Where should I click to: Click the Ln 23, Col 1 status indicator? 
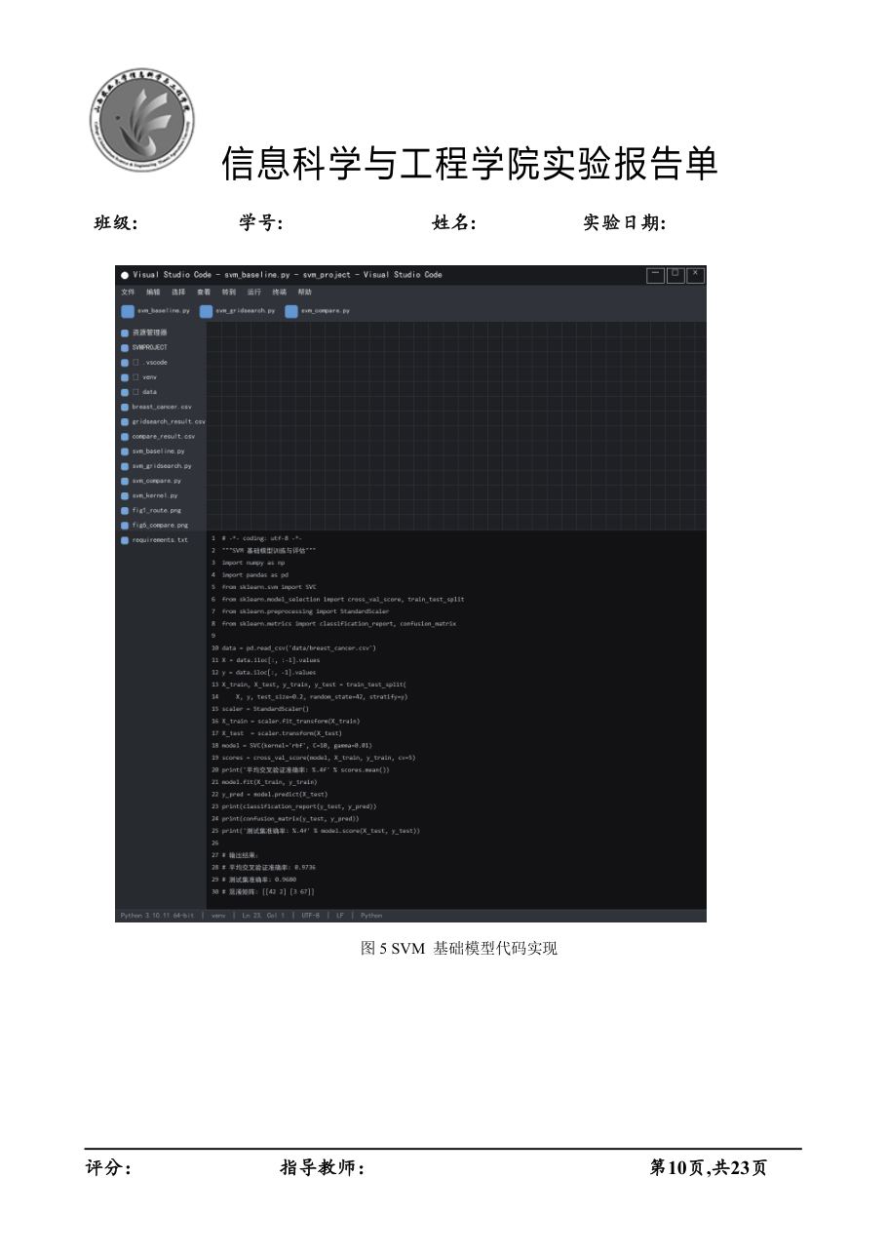click(x=263, y=916)
